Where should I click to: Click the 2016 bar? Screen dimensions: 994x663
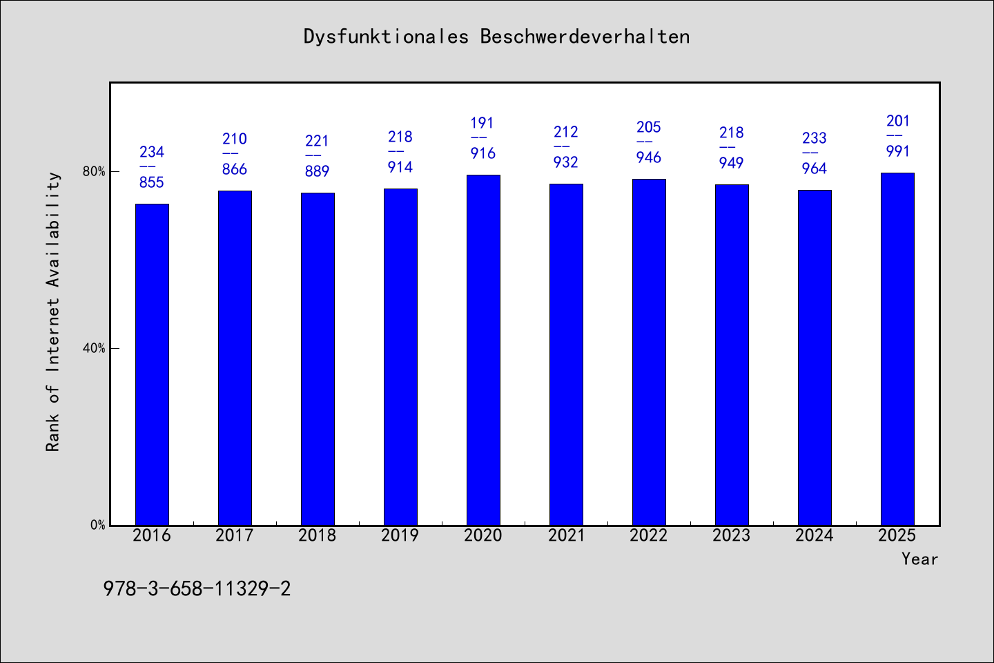point(152,365)
